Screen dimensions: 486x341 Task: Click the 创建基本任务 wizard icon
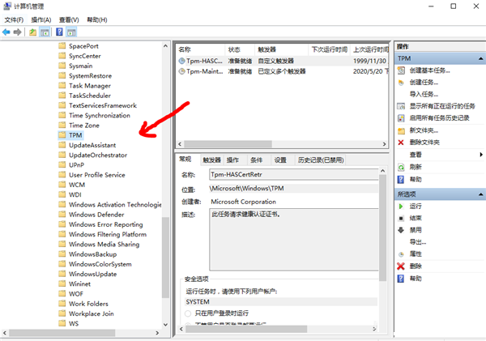(401, 70)
